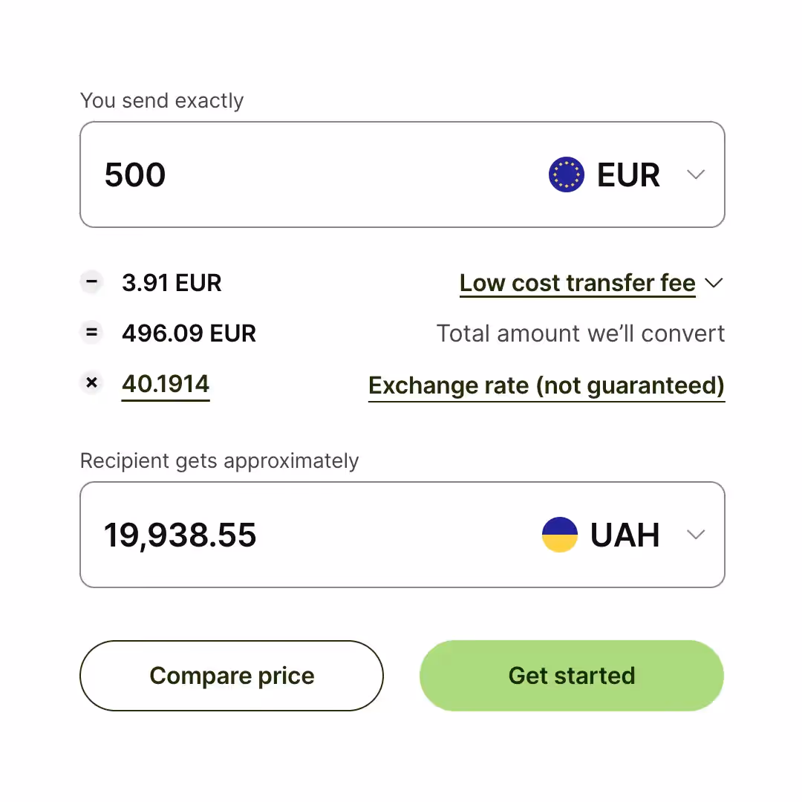This screenshot has width=802, height=802.
Task: Click the underlined 40.1914 exchange rate
Action: point(165,384)
